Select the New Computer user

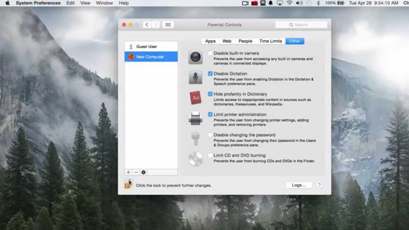151,57
